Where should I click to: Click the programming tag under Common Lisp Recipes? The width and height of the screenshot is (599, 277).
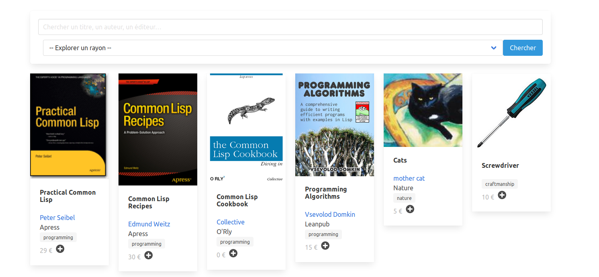pos(147,244)
